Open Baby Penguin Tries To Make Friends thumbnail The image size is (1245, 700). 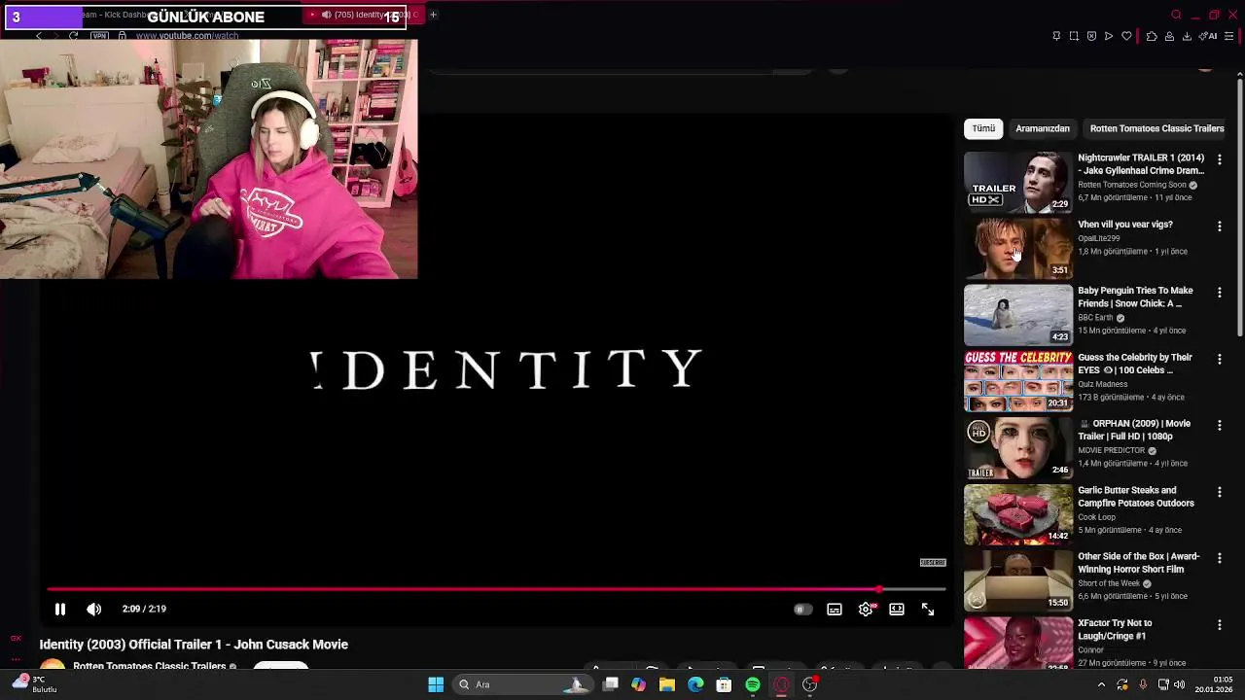(1018, 314)
